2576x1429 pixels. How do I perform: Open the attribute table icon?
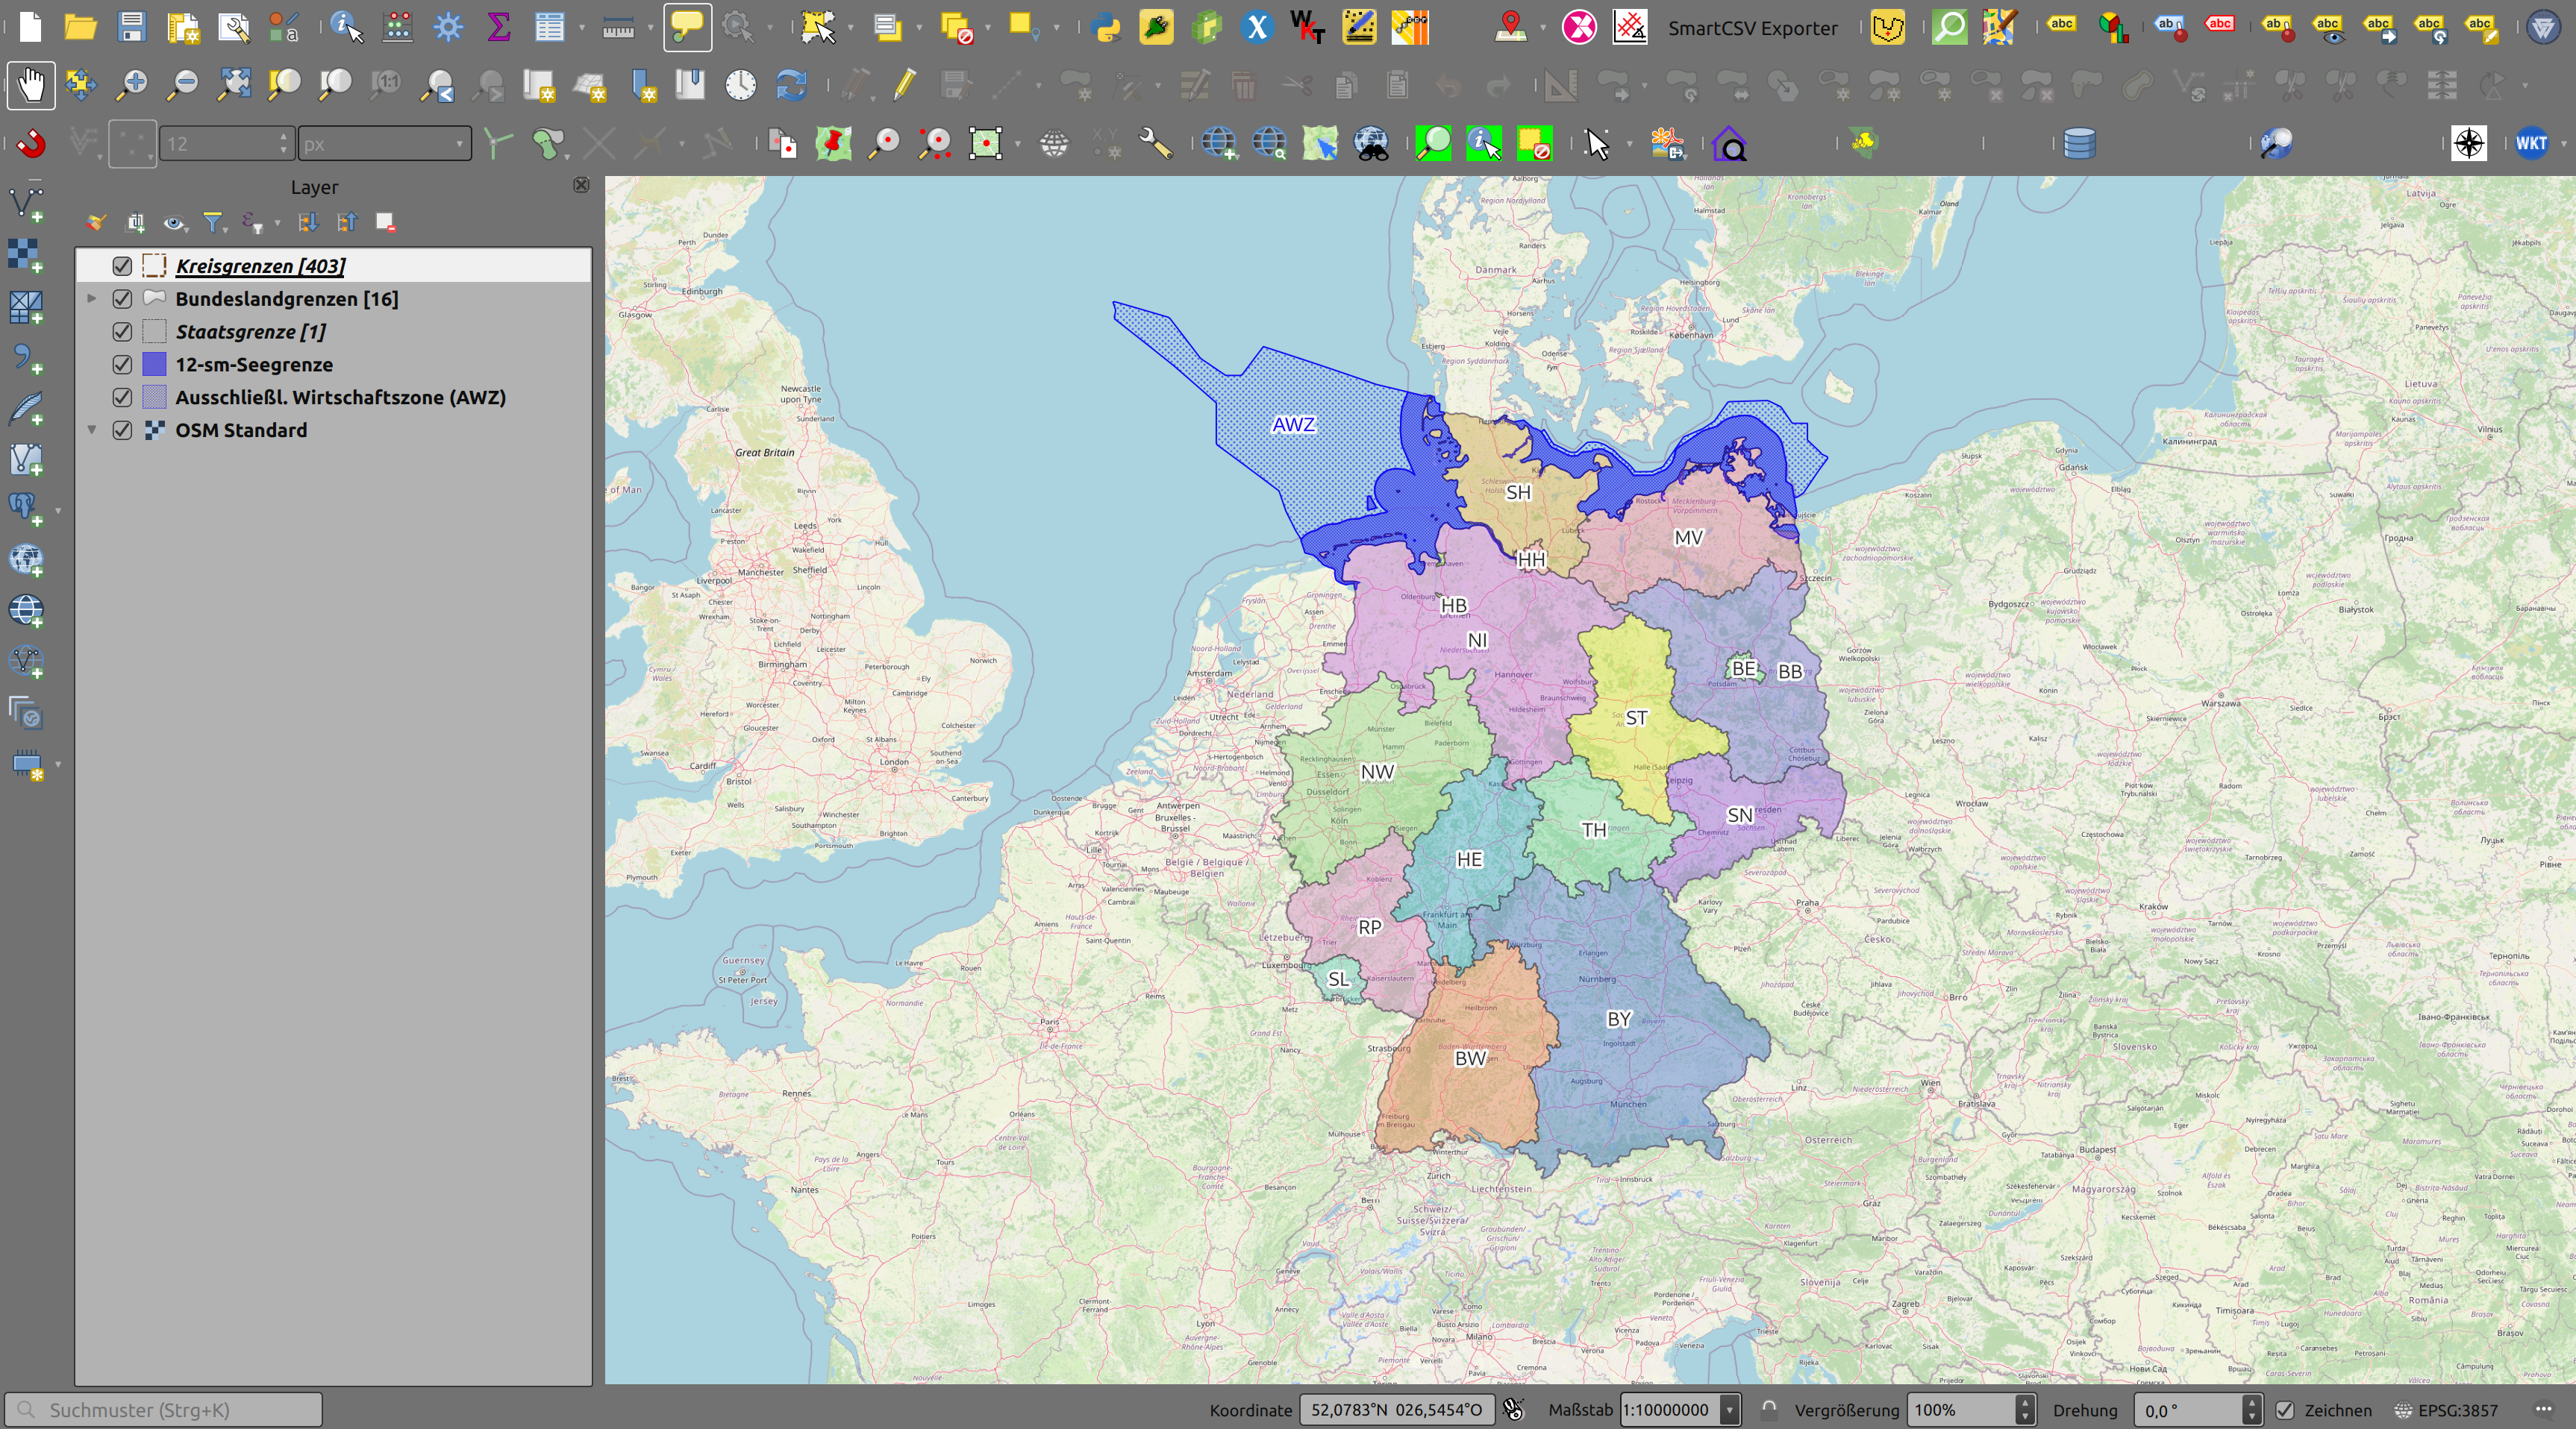click(549, 27)
